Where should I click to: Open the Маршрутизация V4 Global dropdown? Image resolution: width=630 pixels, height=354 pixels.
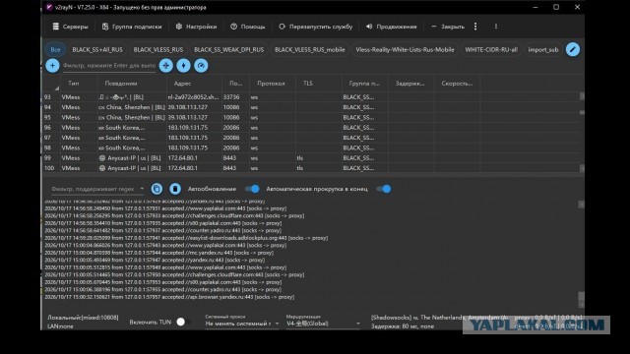(x=324, y=324)
